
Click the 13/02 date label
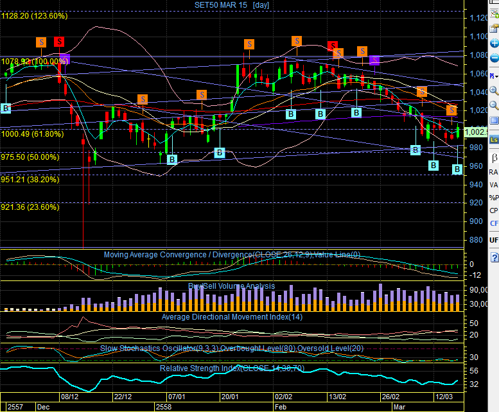click(337, 397)
